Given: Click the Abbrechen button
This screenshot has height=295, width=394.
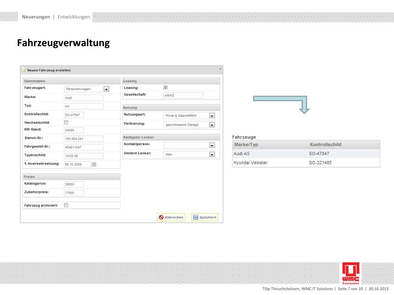Looking at the screenshot, I should pos(171,217).
